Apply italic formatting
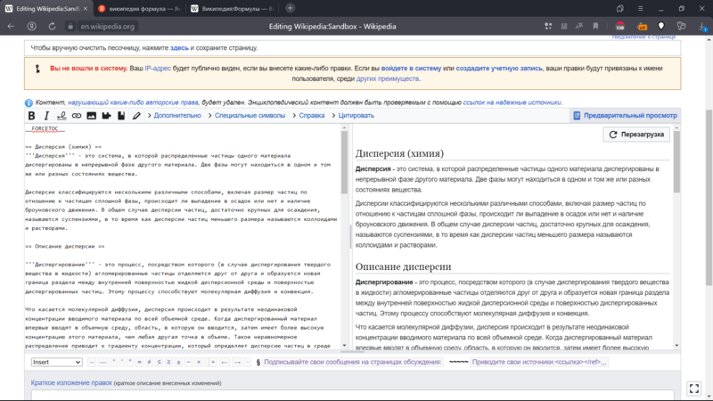The width and height of the screenshot is (713, 401). [x=46, y=116]
